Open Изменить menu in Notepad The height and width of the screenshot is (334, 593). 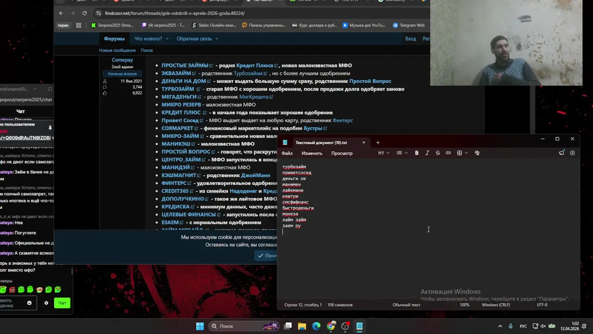[312, 153]
